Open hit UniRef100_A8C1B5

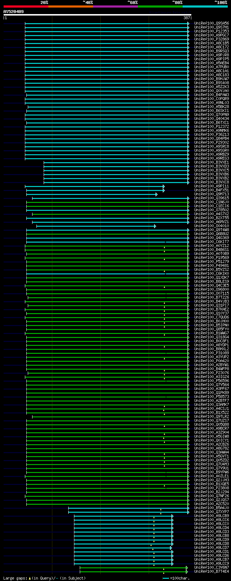click(212, 43)
